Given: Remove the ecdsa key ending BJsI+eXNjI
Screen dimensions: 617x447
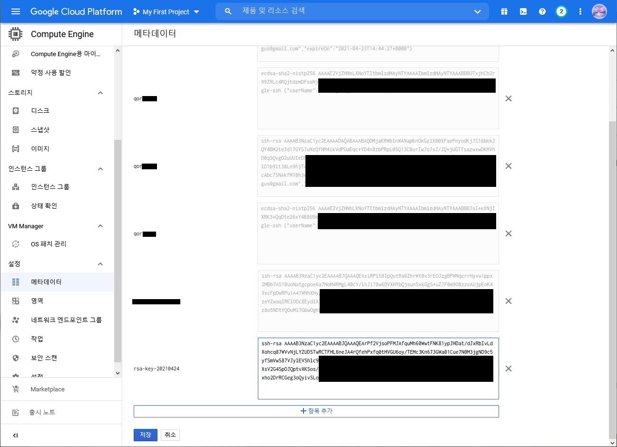Looking at the screenshot, I should click(x=509, y=233).
